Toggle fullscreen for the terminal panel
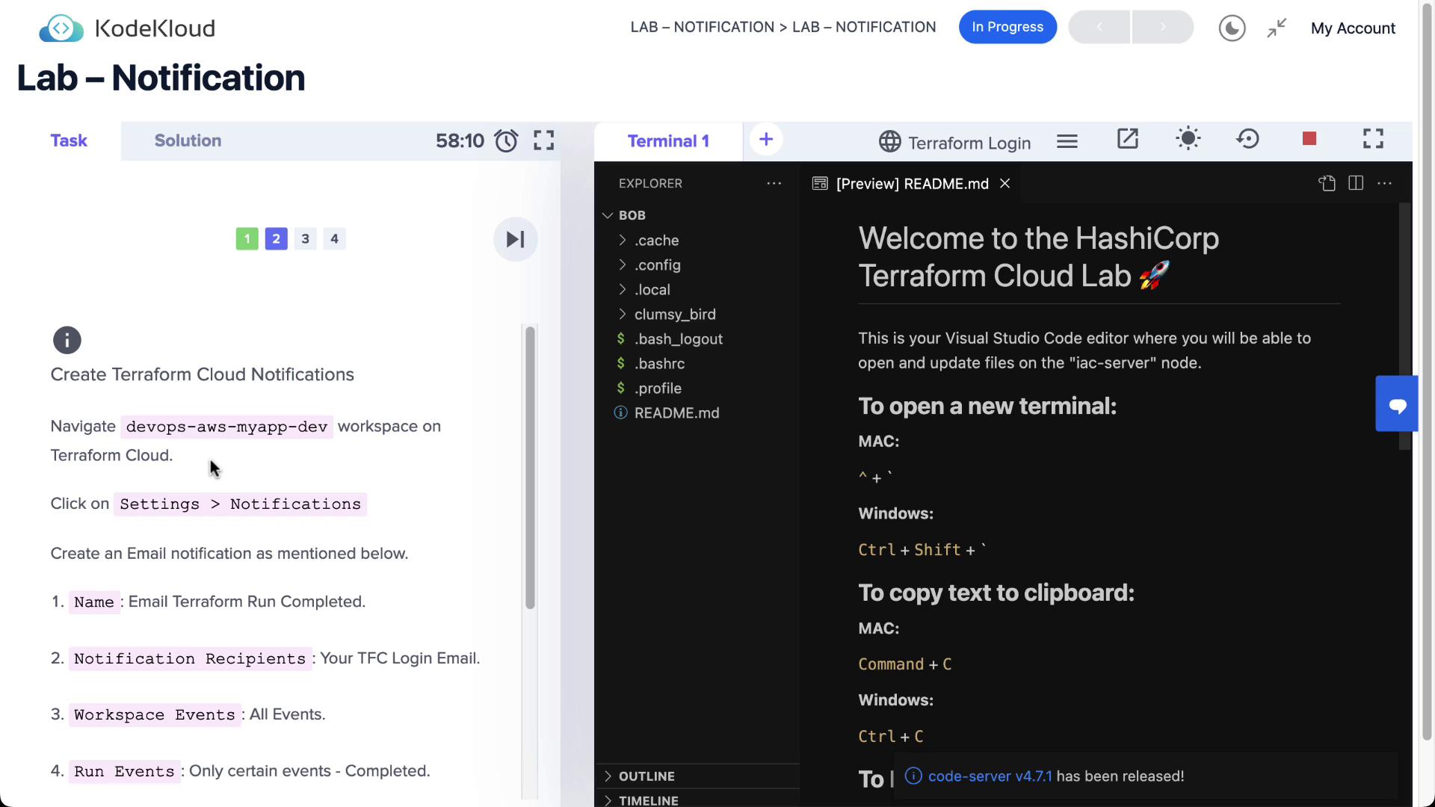Screen dimensions: 1435x807 coord(1373,139)
